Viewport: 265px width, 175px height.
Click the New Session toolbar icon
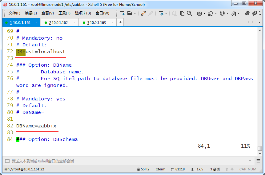[x=122, y=13]
